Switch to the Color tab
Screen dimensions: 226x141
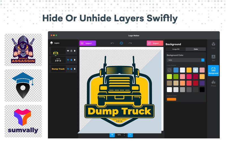(x=196, y=49)
